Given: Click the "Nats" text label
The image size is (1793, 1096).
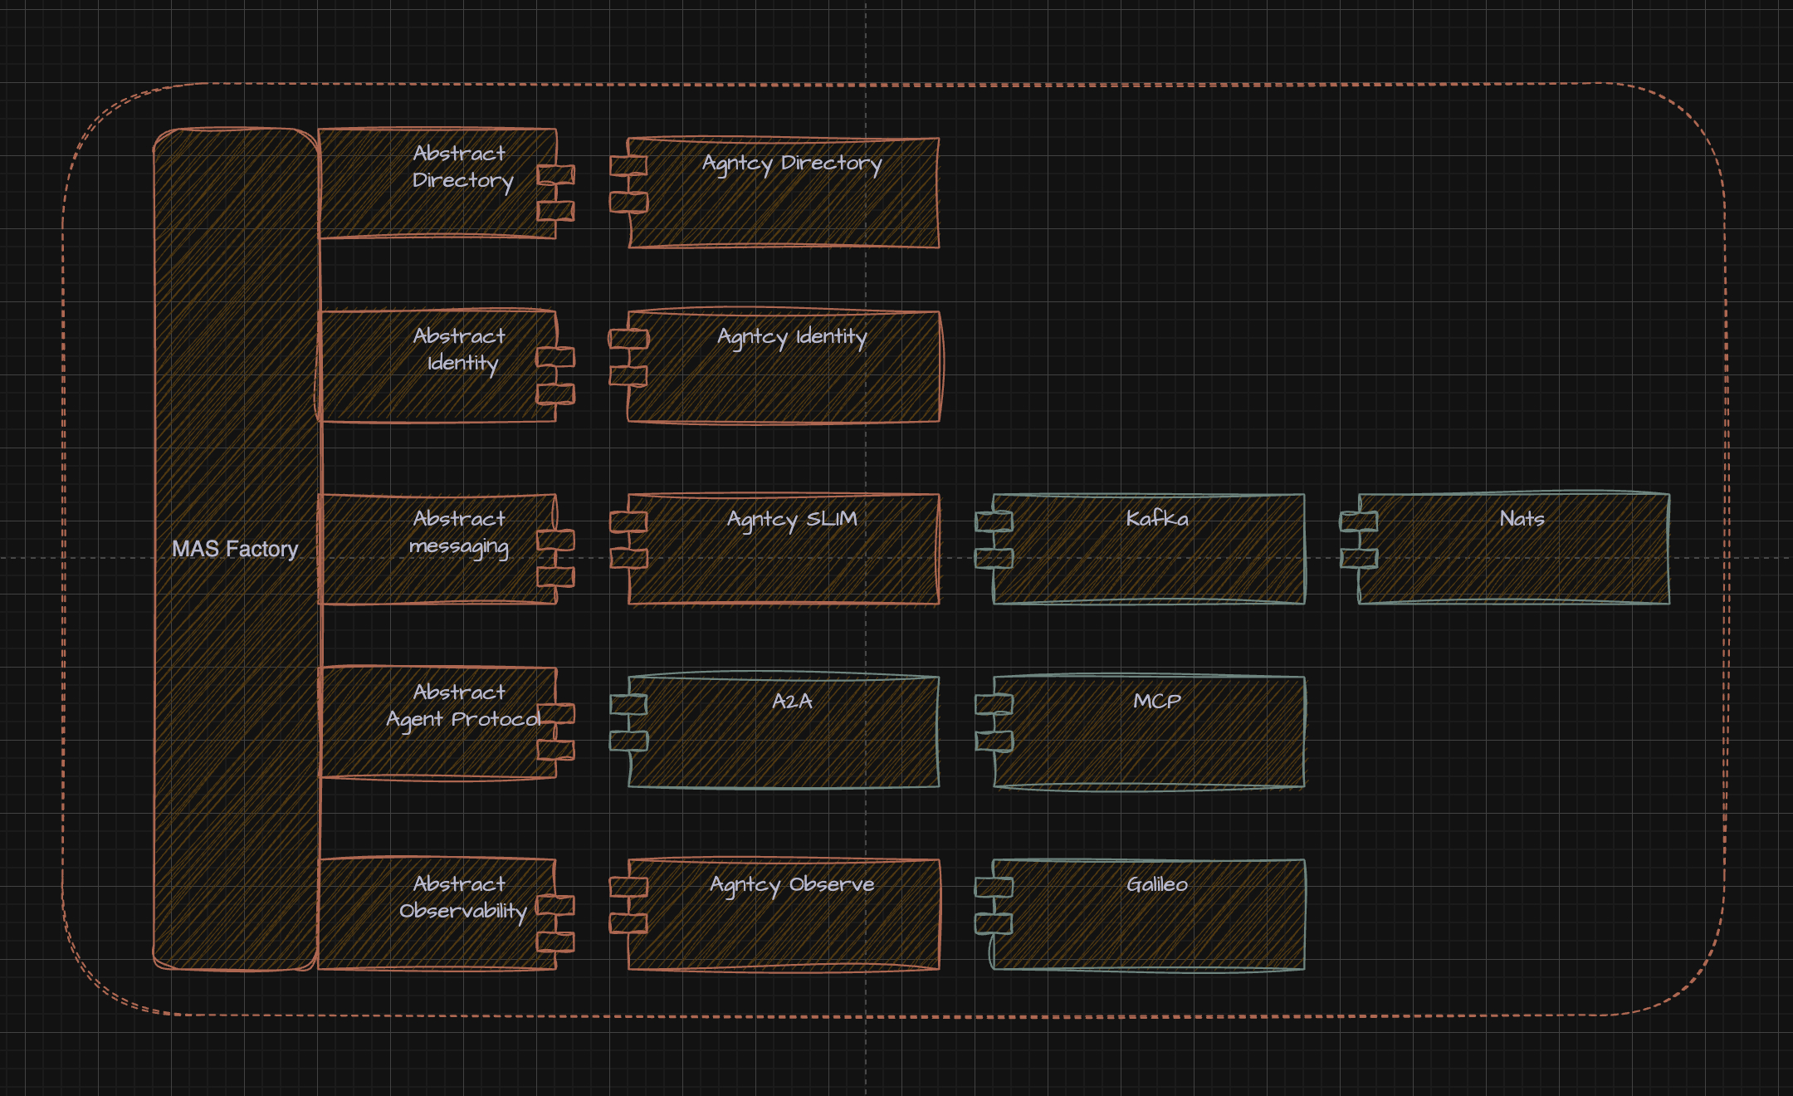Looking at the screenshot, I should click(1522, 519).
